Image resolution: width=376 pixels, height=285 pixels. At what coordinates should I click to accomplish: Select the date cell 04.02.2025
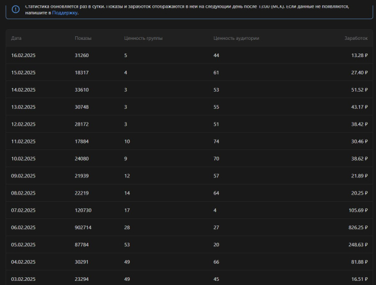coord(23,262)
